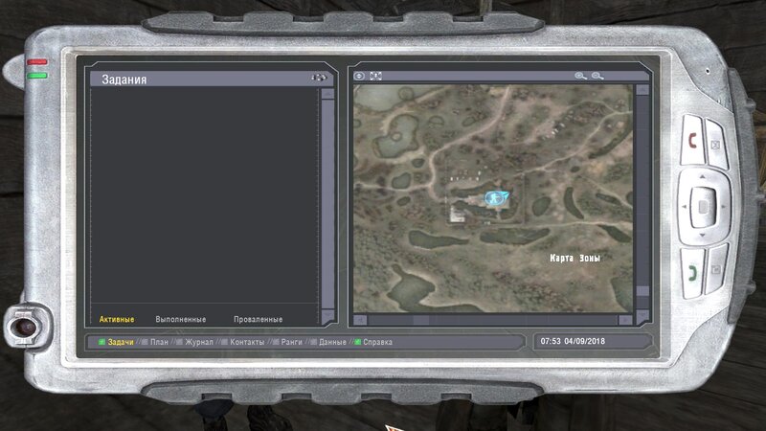Toggle the task list map icon in Задания header
This screenshot has height=431, width=766.
(x=319, y=78)
